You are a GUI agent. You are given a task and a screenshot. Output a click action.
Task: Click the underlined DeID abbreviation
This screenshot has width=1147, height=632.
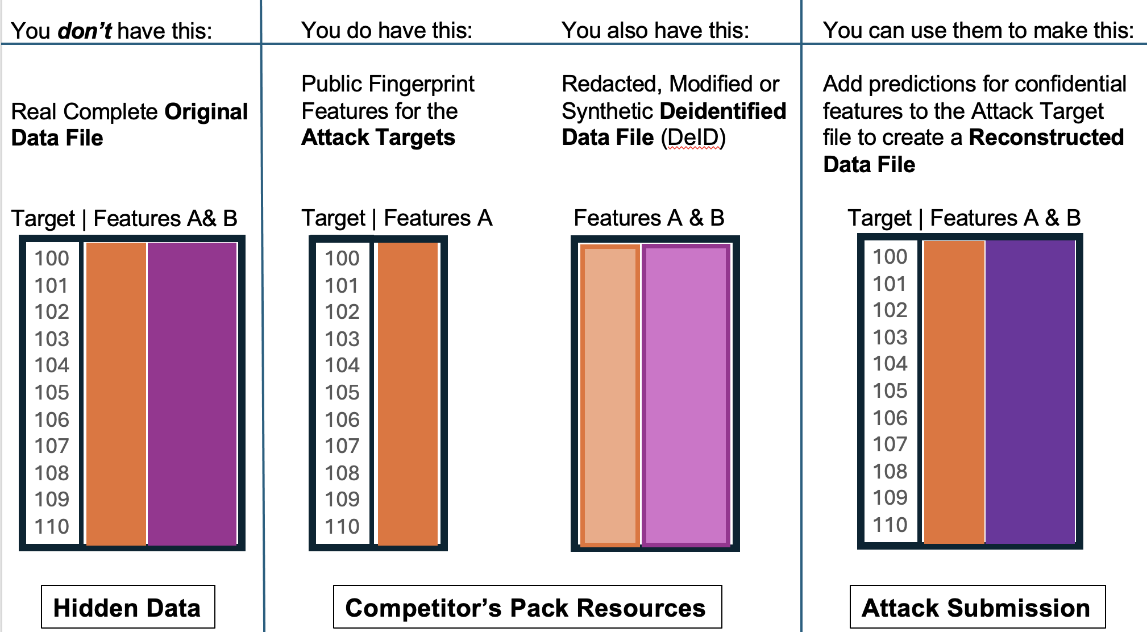point(693,138)
